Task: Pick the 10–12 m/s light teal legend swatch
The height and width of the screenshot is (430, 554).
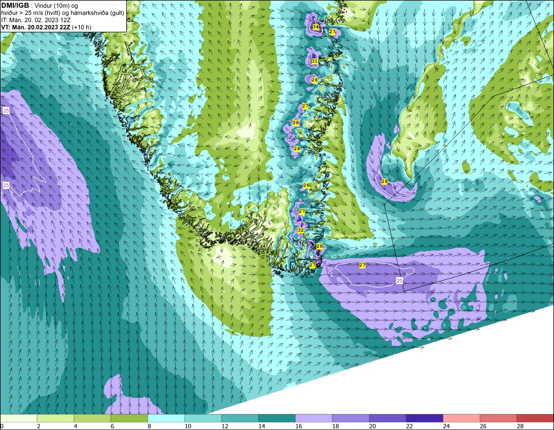Action: click(x=203, y=418)
